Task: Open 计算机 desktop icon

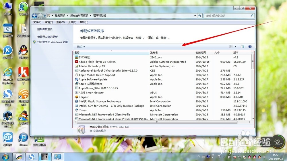Action: coord(8,8)
